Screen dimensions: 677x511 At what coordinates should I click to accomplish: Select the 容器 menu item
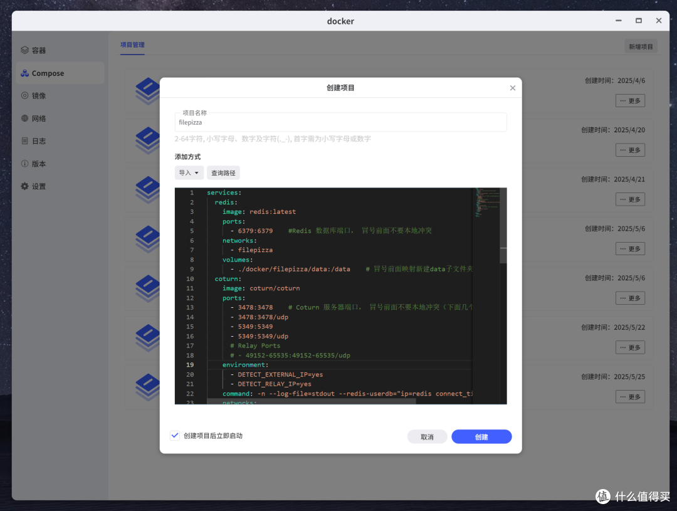pyautogui.click(x=60, y=50)
